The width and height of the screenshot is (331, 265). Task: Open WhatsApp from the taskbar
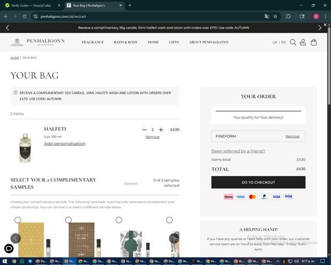tap(22, 261)
